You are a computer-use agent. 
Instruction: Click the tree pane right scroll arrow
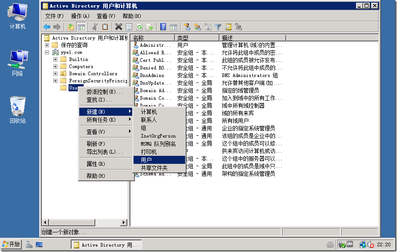124,223
